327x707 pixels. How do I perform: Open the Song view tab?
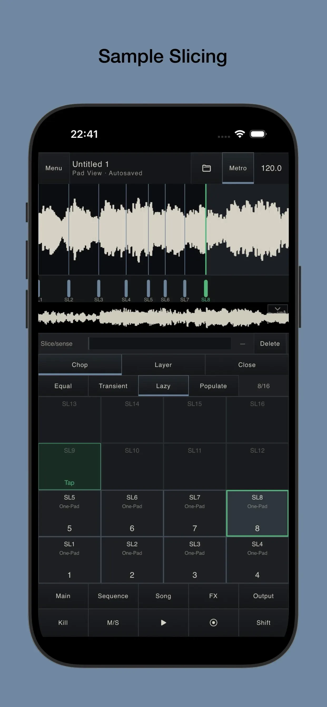pyautogui.click(x=163, y=596)
